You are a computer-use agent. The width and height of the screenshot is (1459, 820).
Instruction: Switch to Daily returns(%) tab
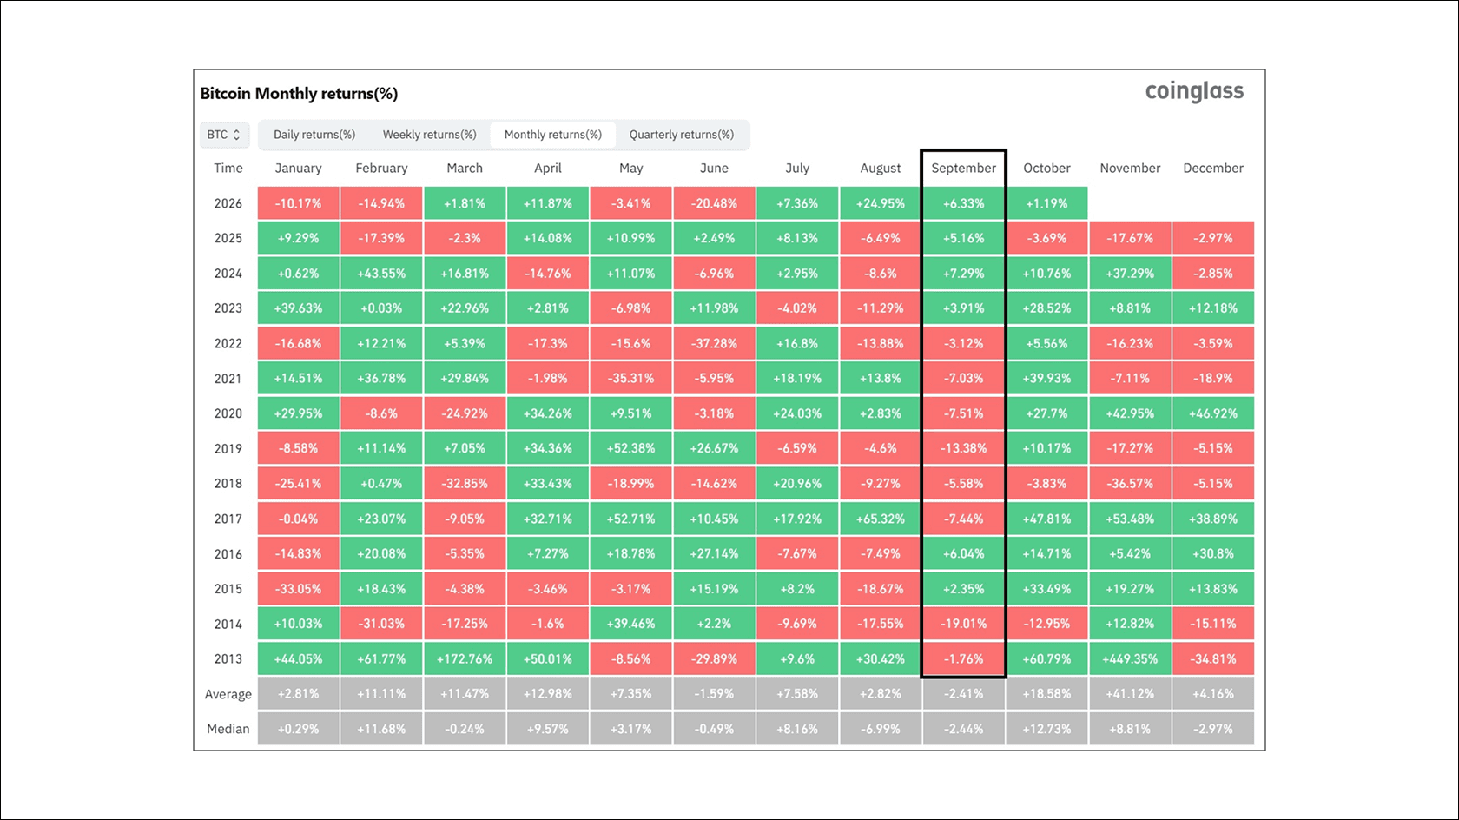click(314, 135)
